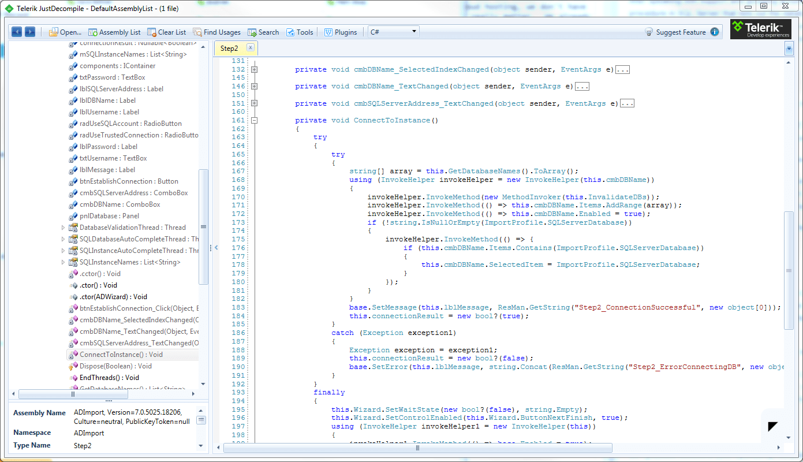Click SQLInstanceNames property icon

click(73, 262)
